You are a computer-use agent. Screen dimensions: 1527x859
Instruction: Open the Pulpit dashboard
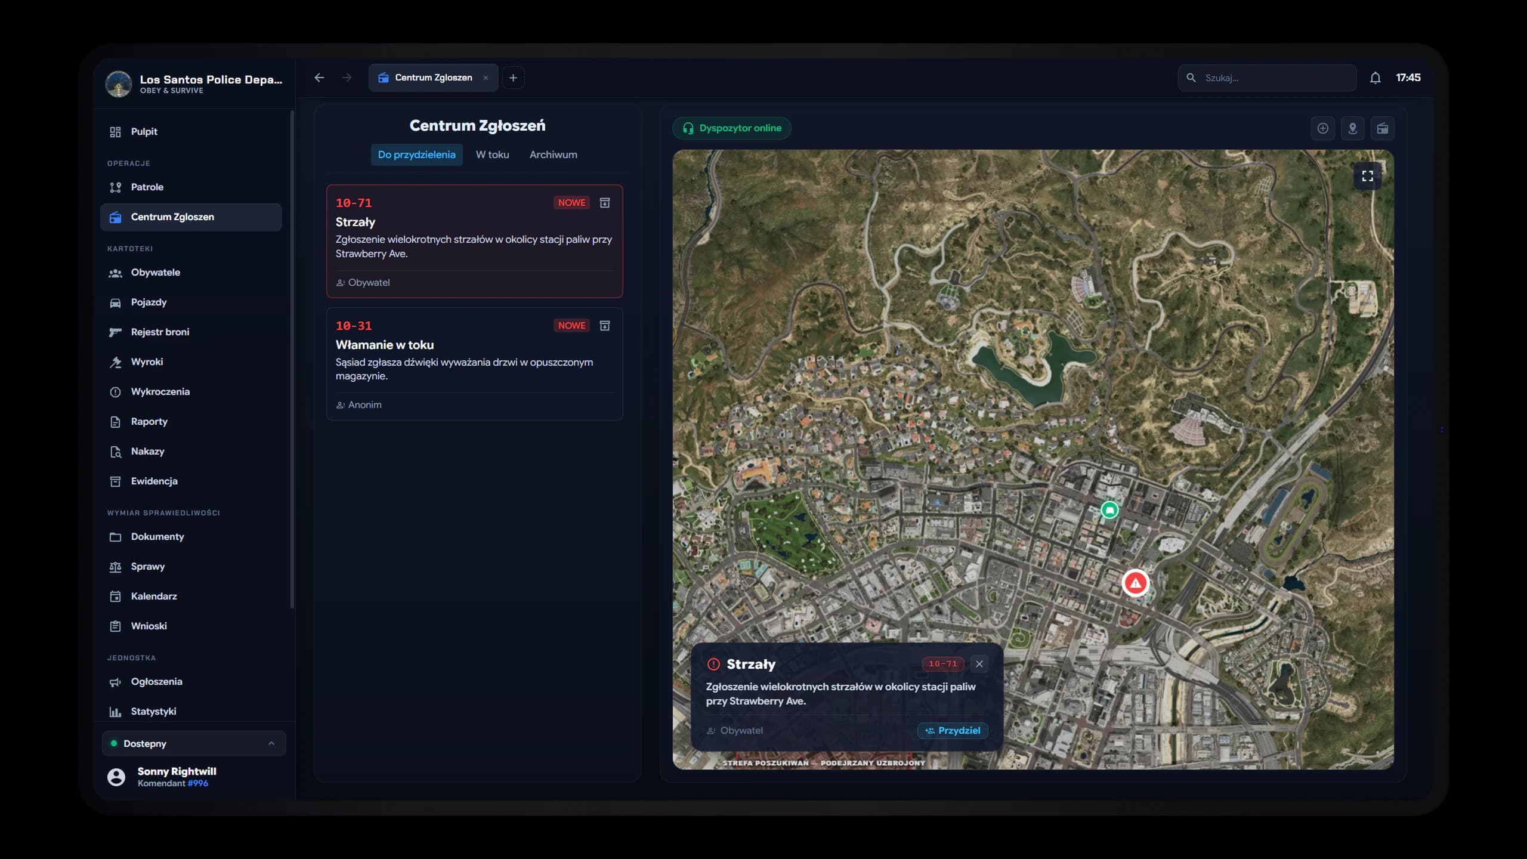coord(191,132)
